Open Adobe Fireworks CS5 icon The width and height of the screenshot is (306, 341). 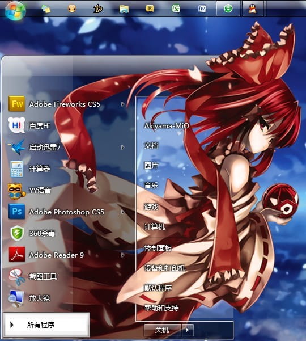17,104
